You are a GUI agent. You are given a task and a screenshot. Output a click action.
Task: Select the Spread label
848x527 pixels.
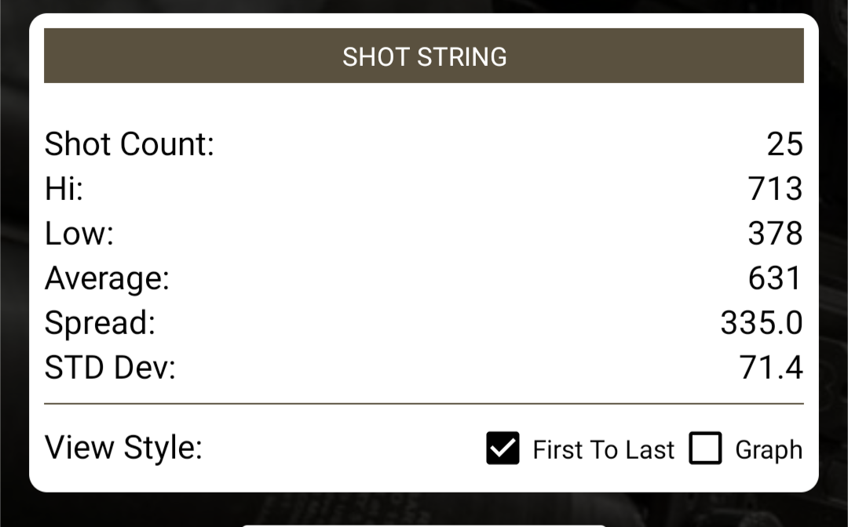point(100,323)
